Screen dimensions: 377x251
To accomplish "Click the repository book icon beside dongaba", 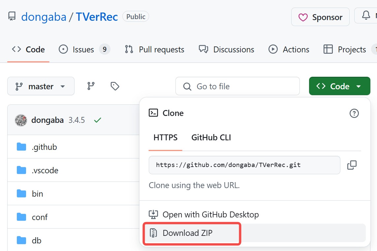I will 12,16.
